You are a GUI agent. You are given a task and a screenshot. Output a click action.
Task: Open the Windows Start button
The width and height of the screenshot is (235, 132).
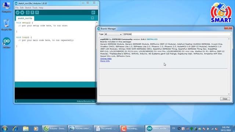pos(5,129)
